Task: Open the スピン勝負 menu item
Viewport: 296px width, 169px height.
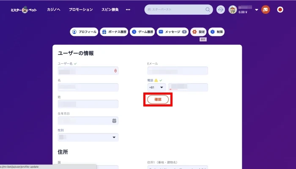Action: [111, 9]
